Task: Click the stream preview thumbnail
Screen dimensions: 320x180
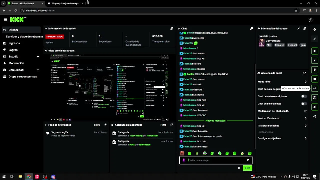Action: pyautogui.click(x=109, y=87)
